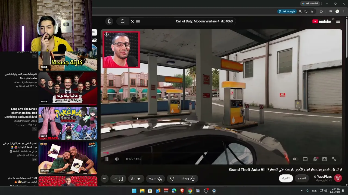Click the ShadyPenguinn VODS channel name
This screenshot has height=195, width=348.
pos(25,121)
